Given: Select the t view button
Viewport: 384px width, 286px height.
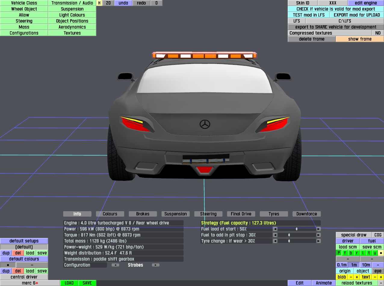Looking at the screenshot, I should click(369, 253).
